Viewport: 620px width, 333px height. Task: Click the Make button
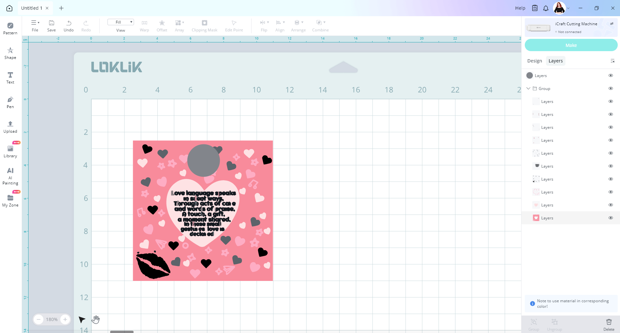[x=571, y=45]
